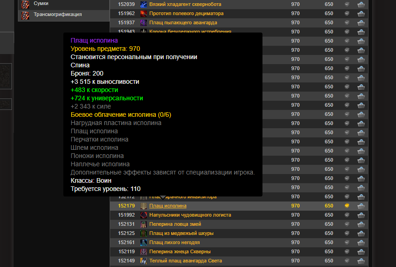Click coin icon for Плащ пылающего авангарда
The image size is (396, 267).
pyautogui.click(x=347, y=23)
